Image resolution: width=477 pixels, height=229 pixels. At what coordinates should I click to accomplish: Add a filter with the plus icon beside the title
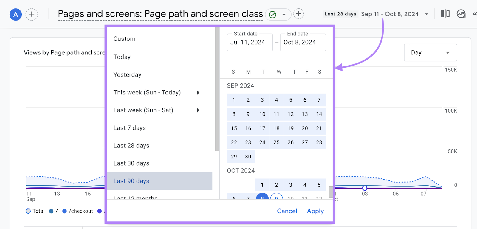click(x=298, y=14)
